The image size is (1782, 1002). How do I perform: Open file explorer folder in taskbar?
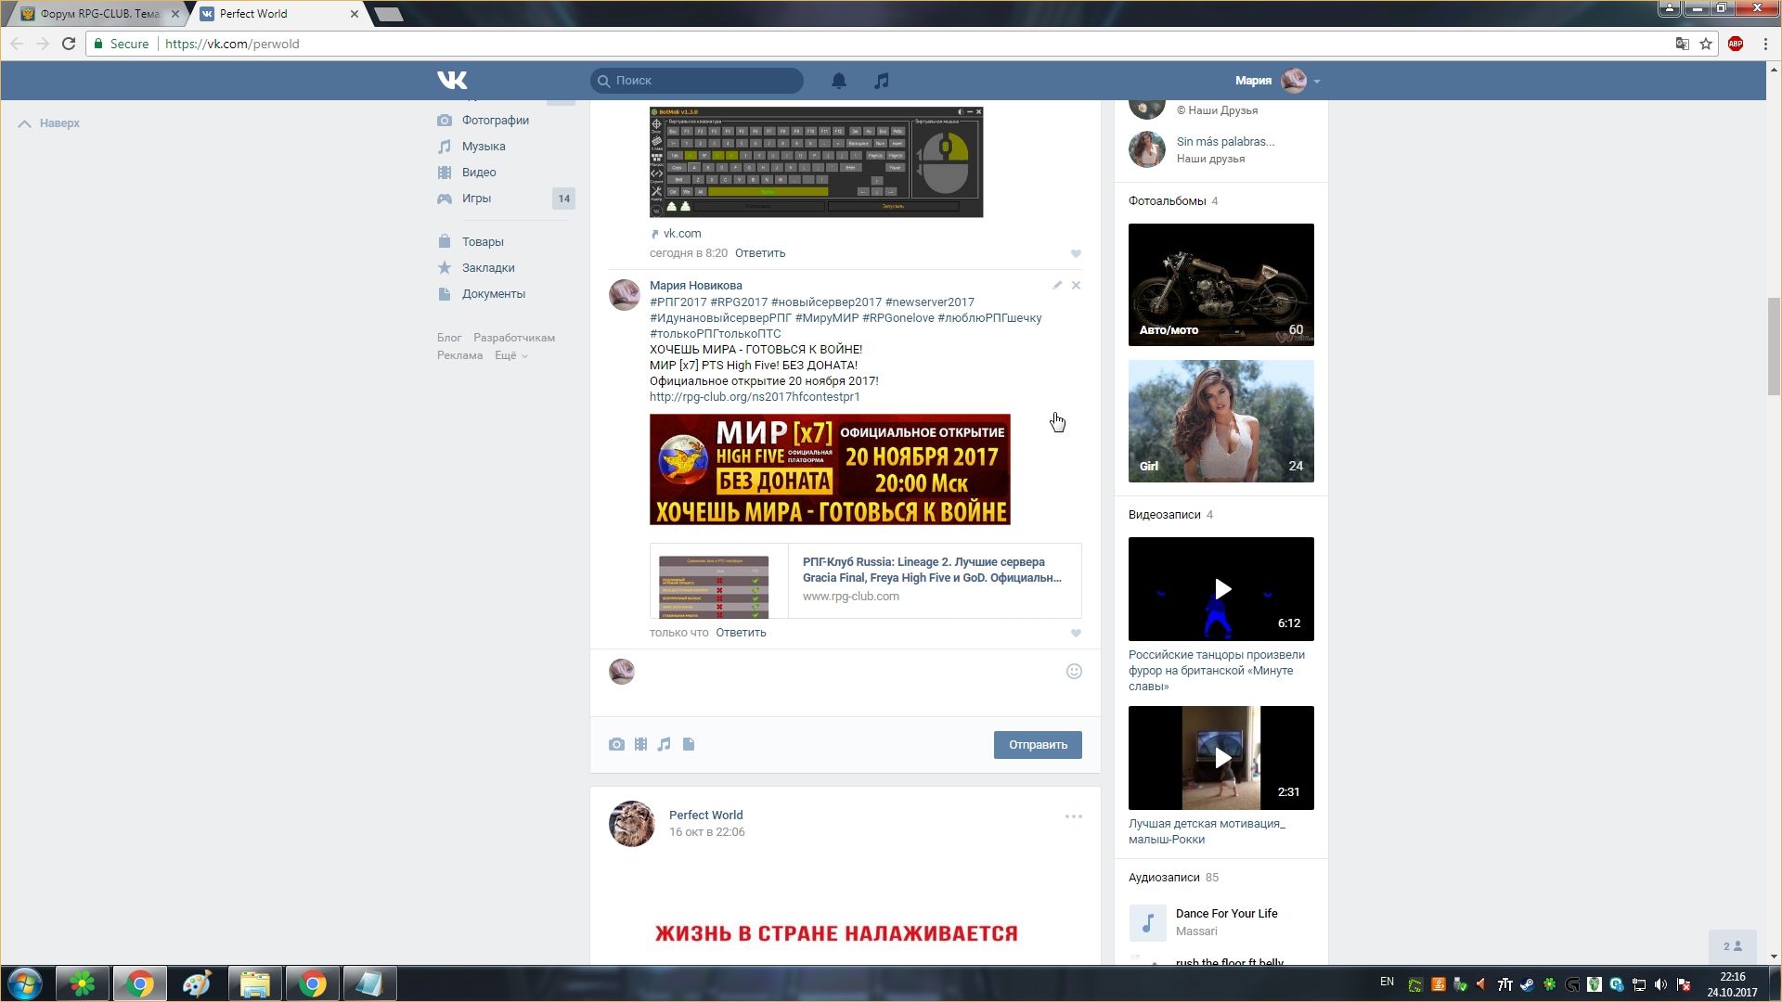tap(254, 983)
